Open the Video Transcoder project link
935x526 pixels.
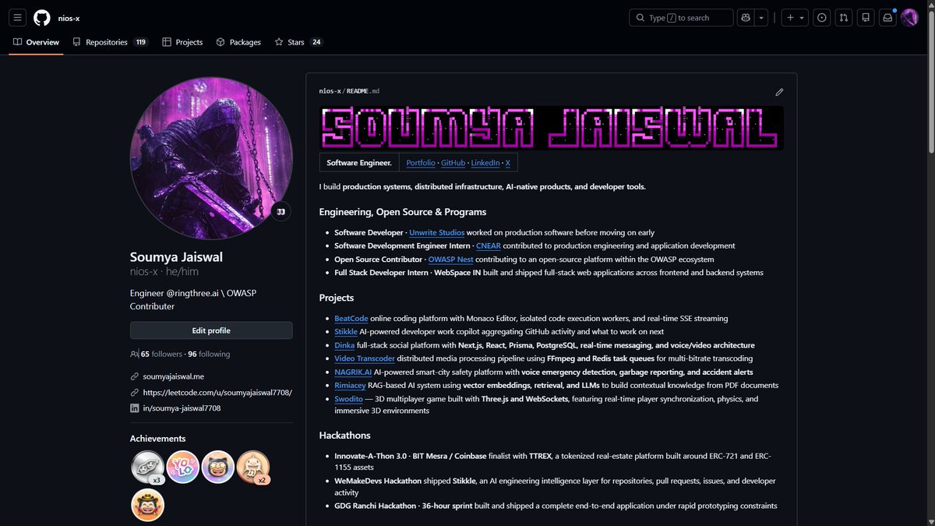(365, 358)
